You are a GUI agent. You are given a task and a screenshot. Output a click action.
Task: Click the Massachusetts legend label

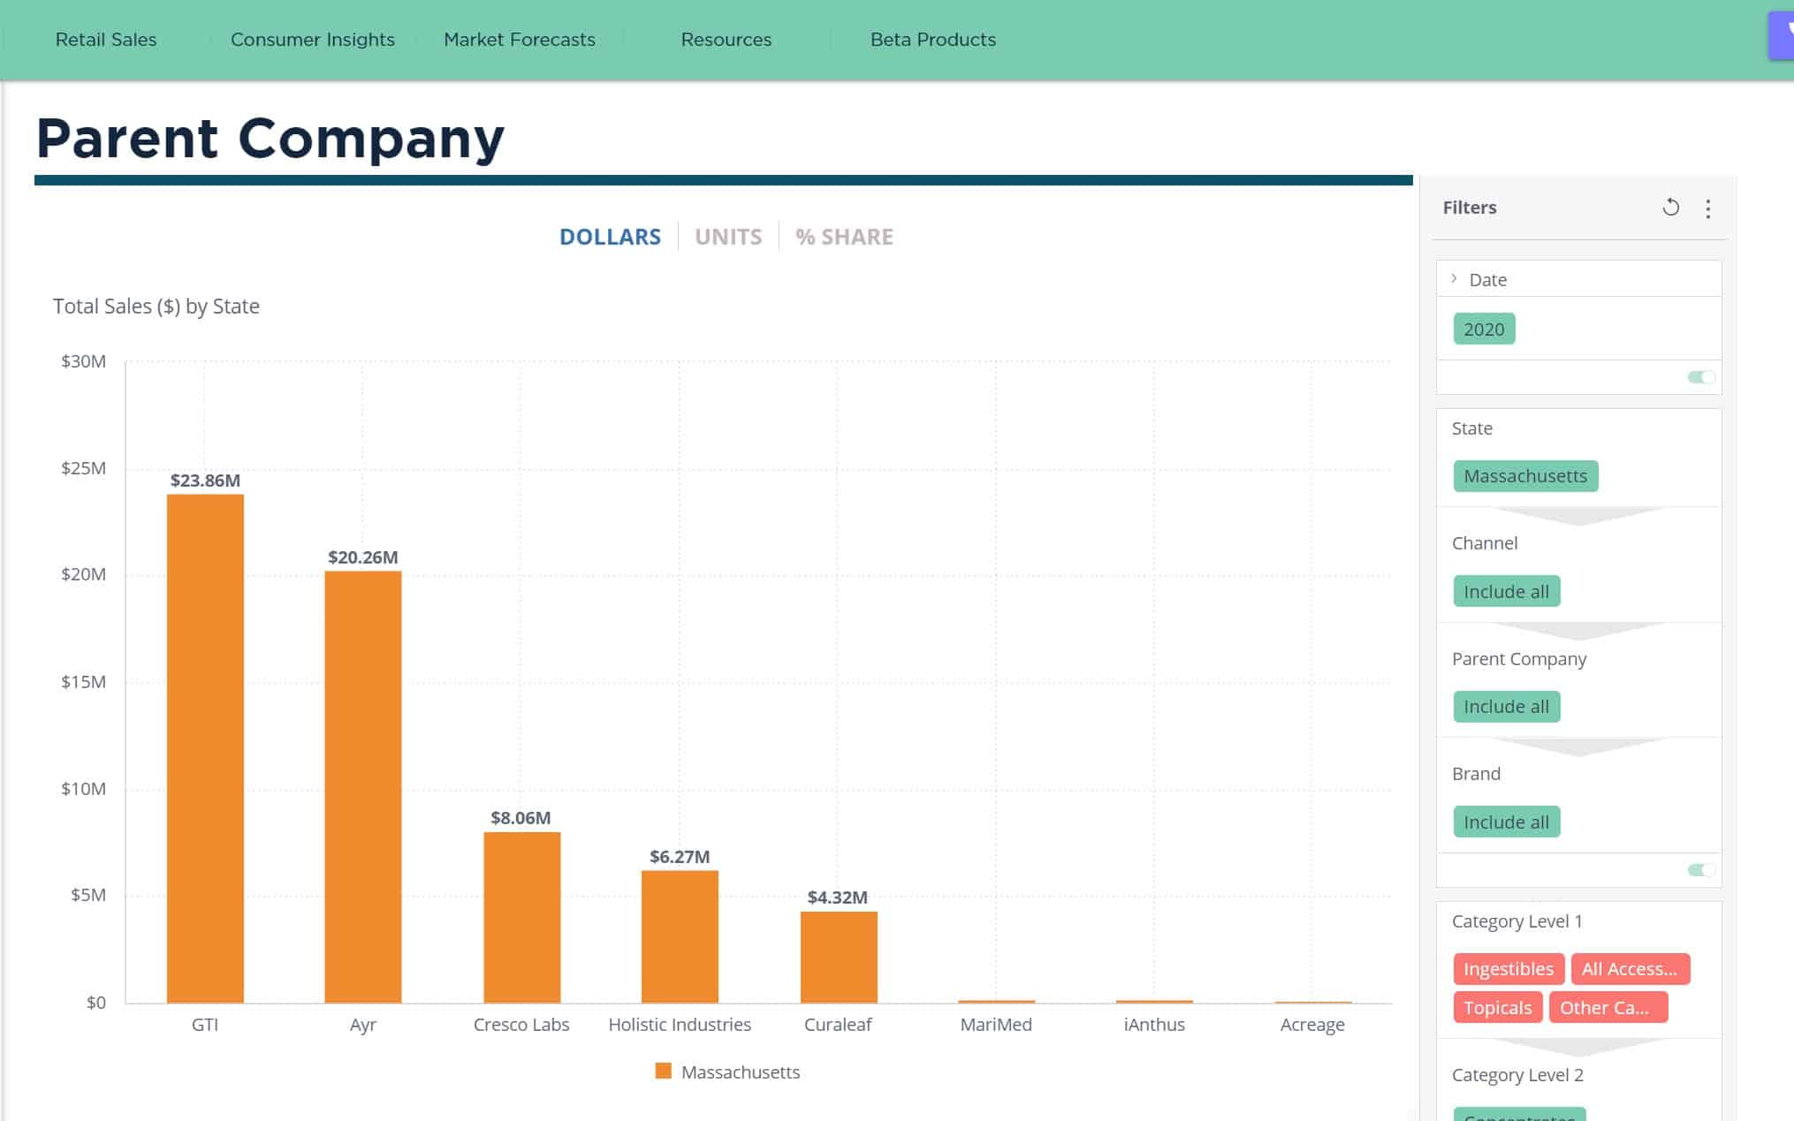pyautogui.click(x=741, y=1072)
